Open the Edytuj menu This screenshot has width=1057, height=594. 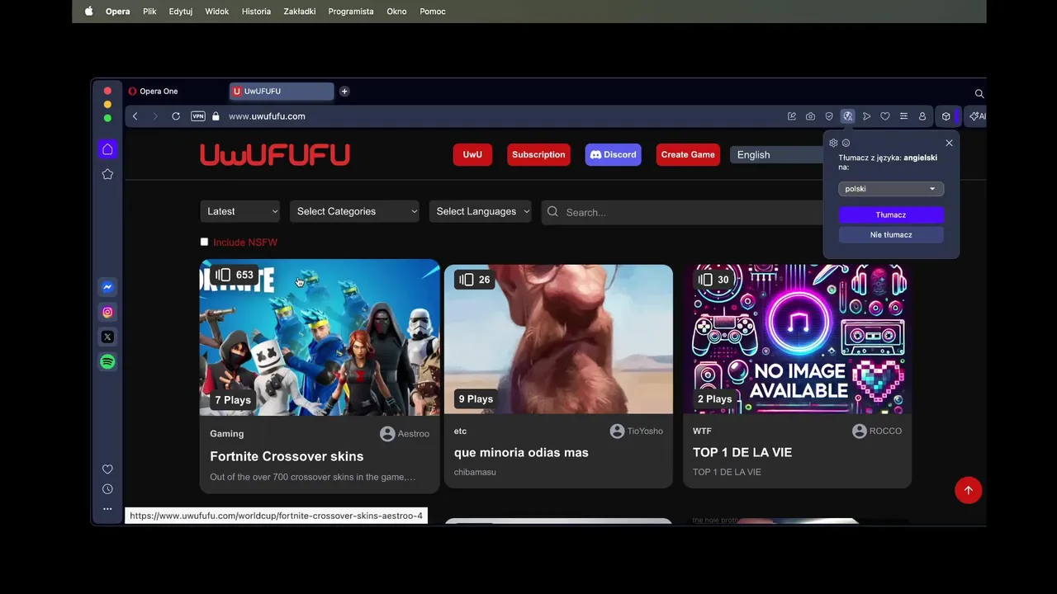click(x=181, y=12)
